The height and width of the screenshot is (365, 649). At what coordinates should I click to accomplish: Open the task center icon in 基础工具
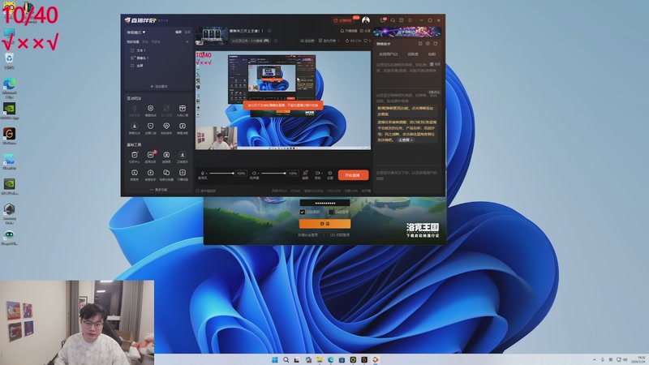point(134,157)
